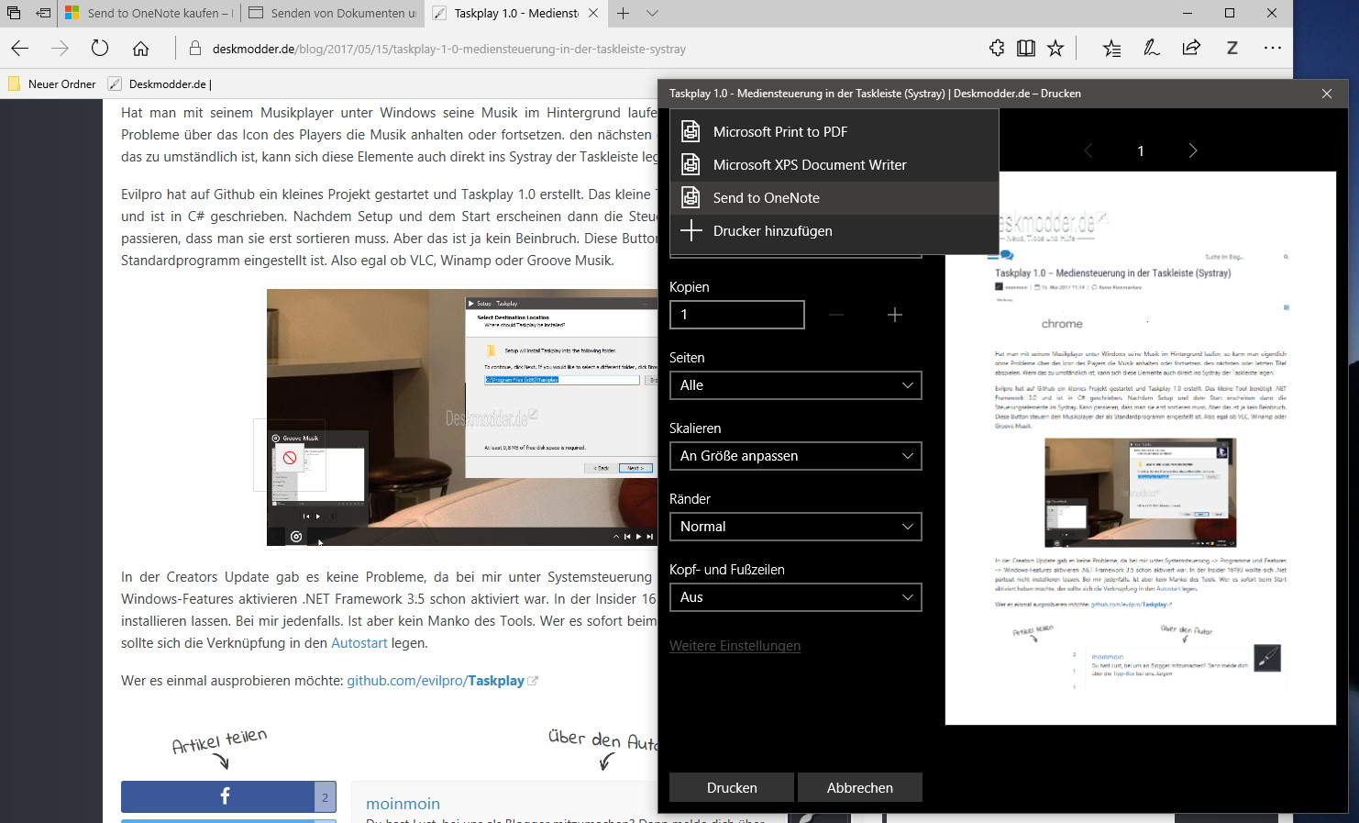Open Deskmodder.de favorites bar bookmark

160,83
